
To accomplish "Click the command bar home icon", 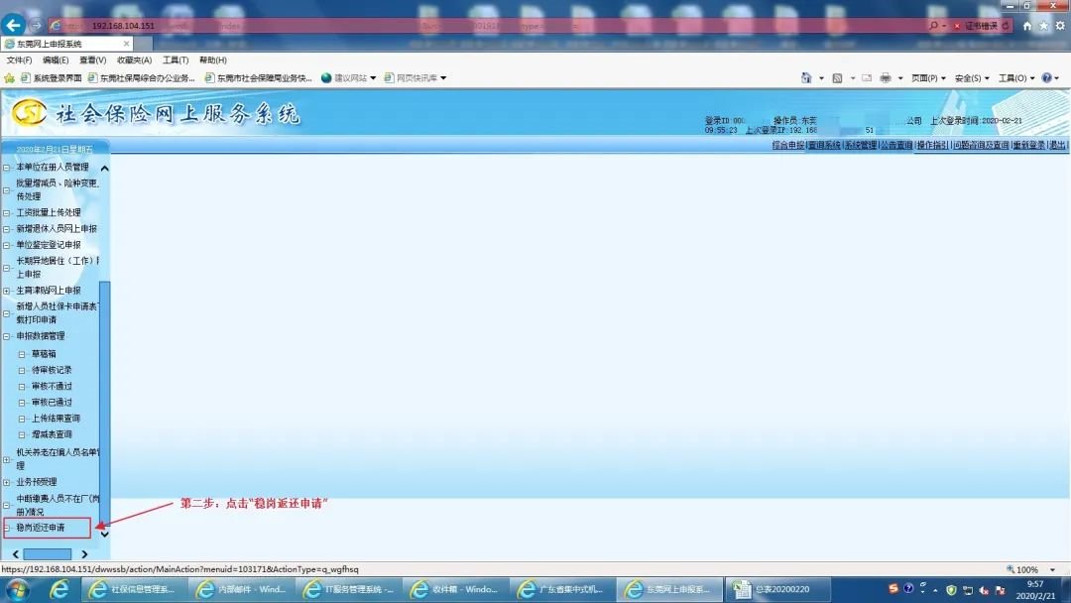I will pos(806,77).
